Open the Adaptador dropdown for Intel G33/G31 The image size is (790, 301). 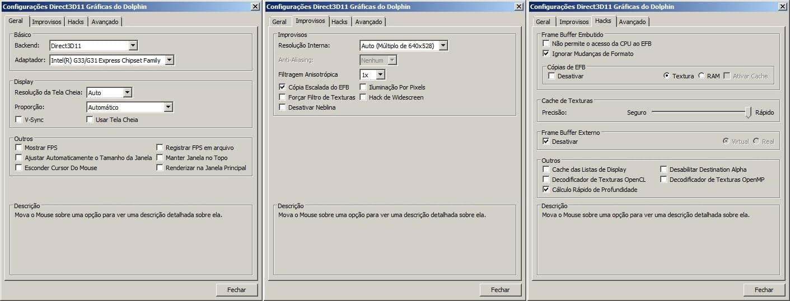(112, 60)
